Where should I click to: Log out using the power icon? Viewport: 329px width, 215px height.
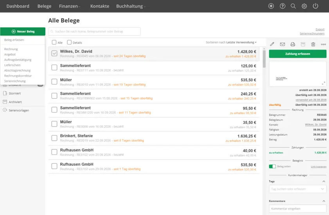click(315, 6)
